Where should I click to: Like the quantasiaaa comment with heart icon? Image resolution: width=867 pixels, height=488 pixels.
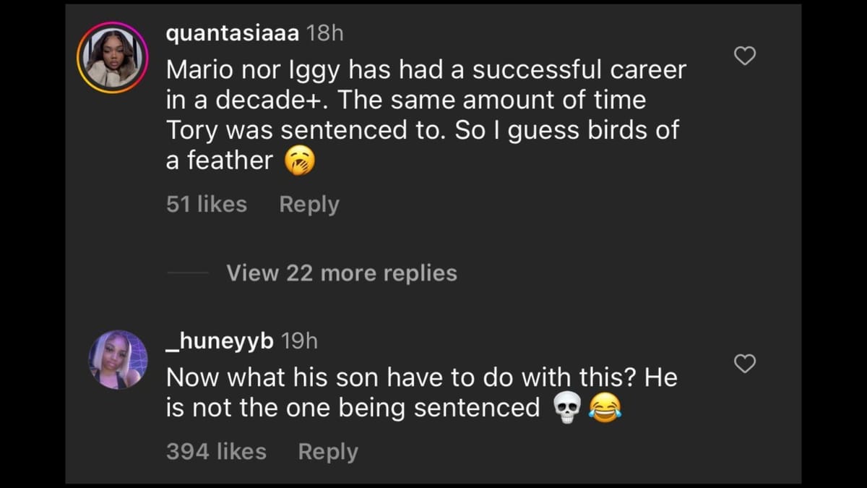click(744, 56)
